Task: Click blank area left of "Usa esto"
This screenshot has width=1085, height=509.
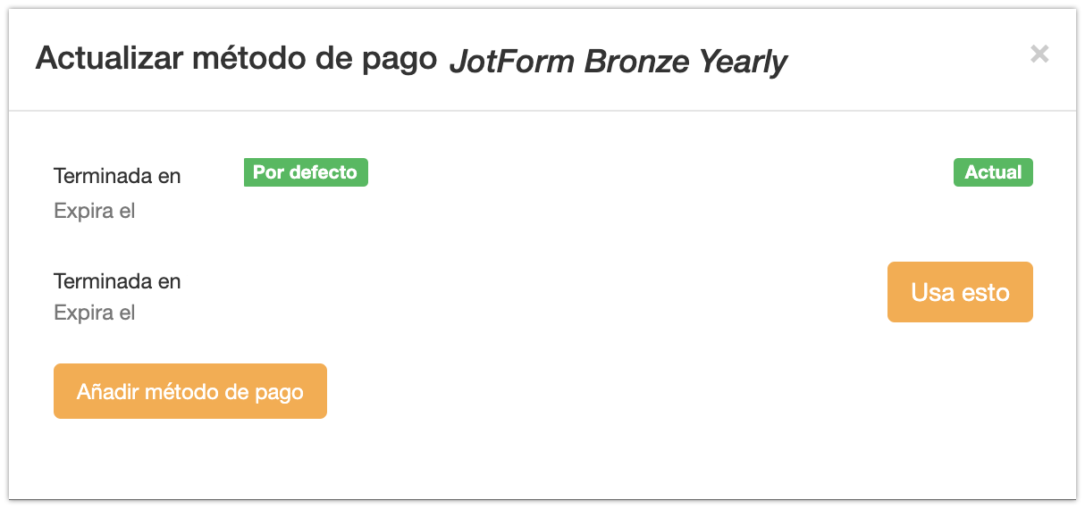Action: point(536,292)
